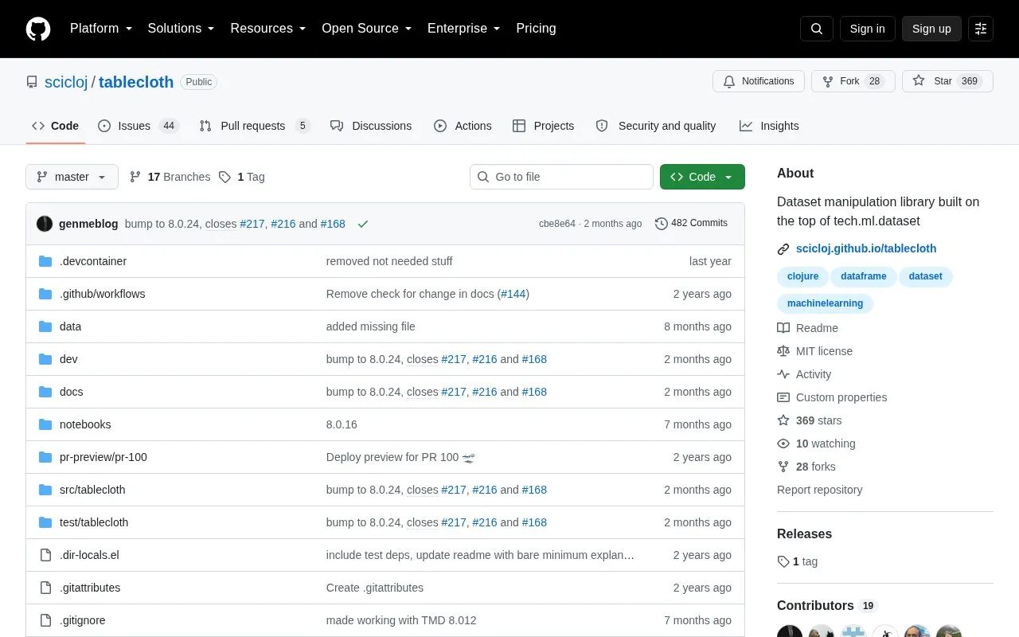1019x637 pixels.
Task: View the 17 Branches link
Action: (170, 177)
